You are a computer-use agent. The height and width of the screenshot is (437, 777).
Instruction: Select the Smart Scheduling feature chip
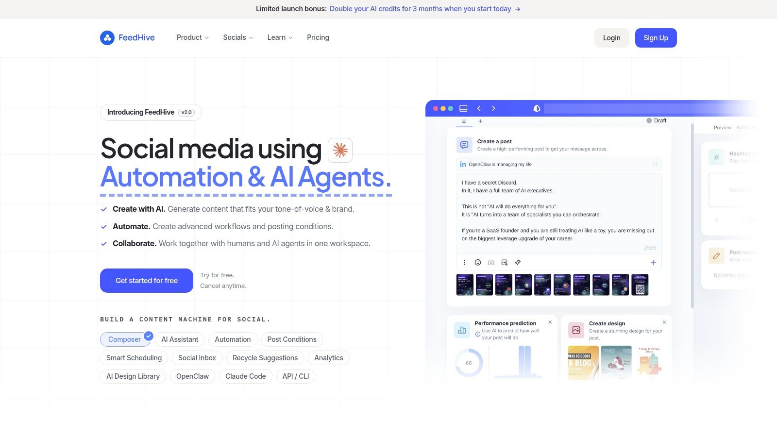[134, 358]
